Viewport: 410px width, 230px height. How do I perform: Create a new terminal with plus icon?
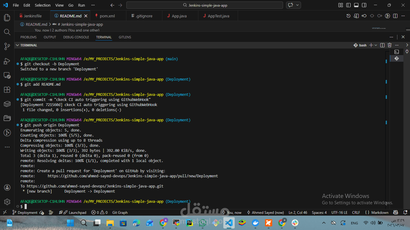[x=371, y=45]
